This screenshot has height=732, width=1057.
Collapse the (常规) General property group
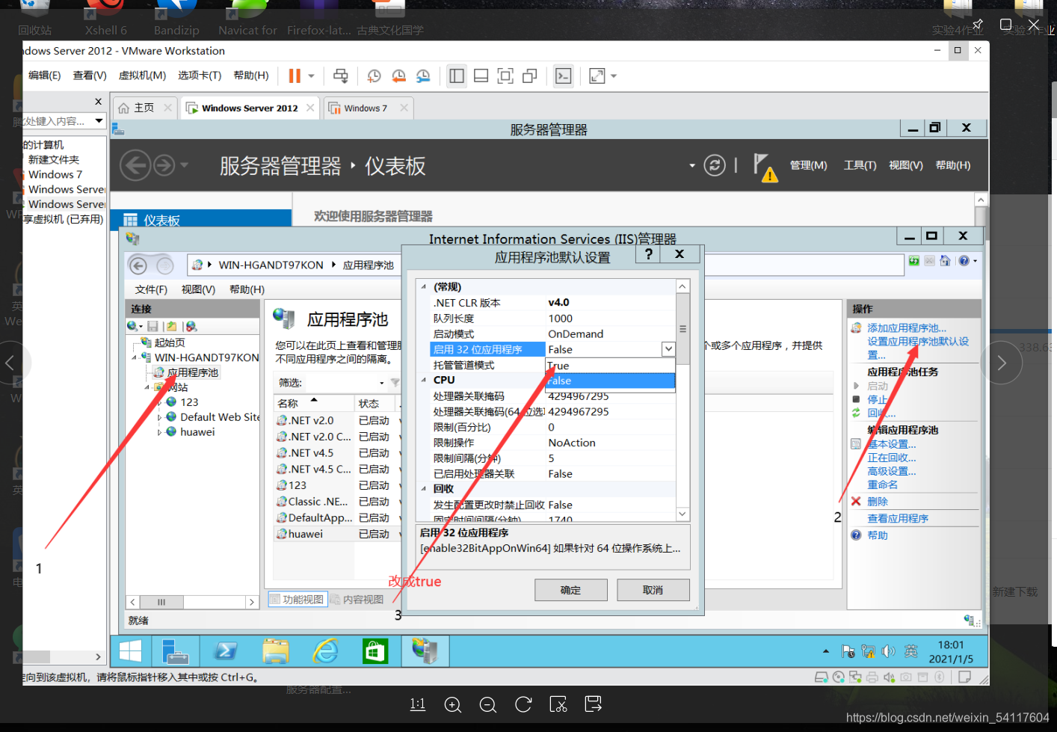[424, 287]
